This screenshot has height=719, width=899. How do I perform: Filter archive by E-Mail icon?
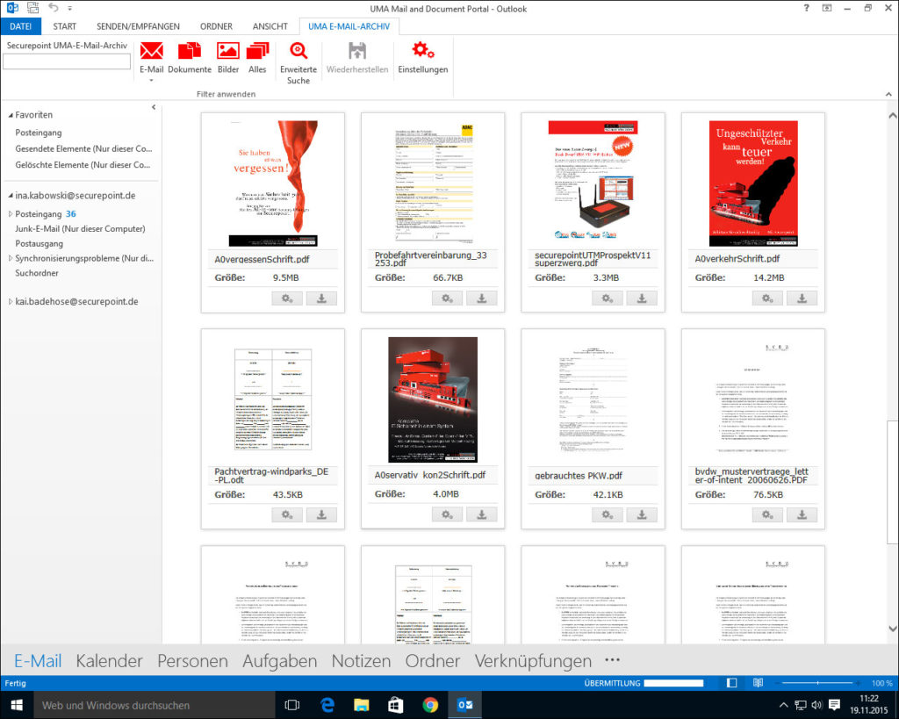pos(152,51)
